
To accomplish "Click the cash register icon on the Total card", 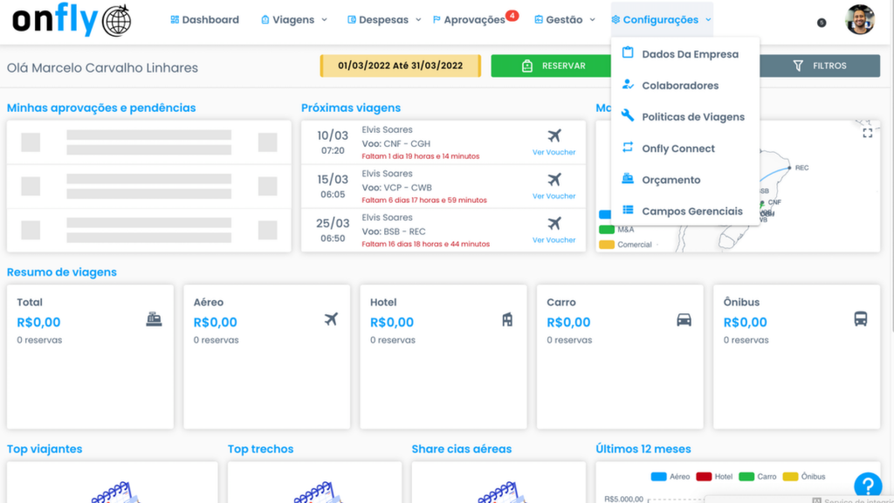I will click(154, 320).
